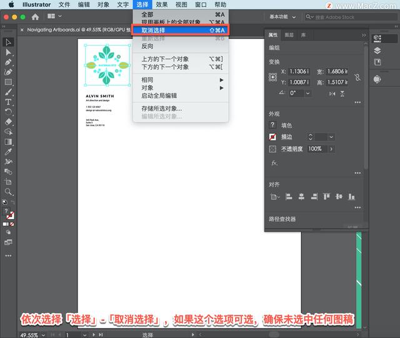Click the Adobe Stock search field
This screenshot has height=338, width=400.
coord(351,17)
